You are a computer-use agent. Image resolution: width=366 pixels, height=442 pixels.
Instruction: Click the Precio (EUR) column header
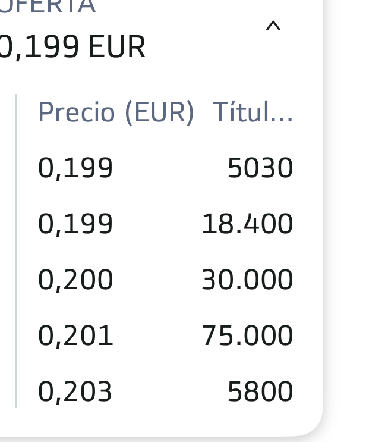[x=116, y=112]
